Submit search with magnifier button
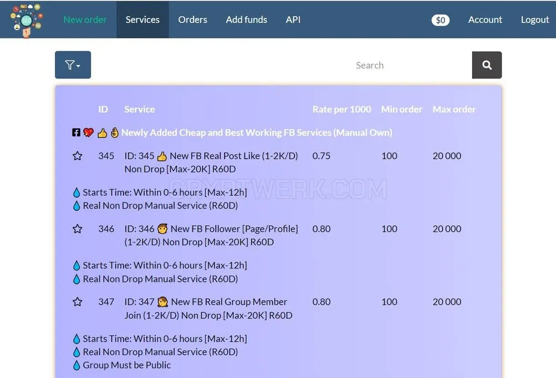This screenshot has height=378, width=556. (x=487, y=65)
